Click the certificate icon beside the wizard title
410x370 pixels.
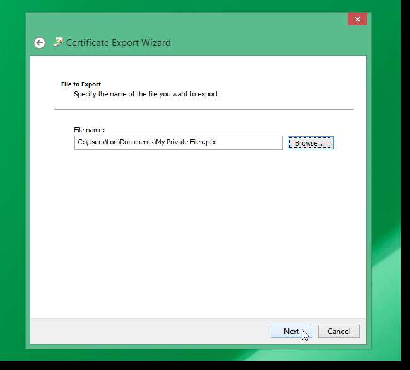click(x=58, y=42)
